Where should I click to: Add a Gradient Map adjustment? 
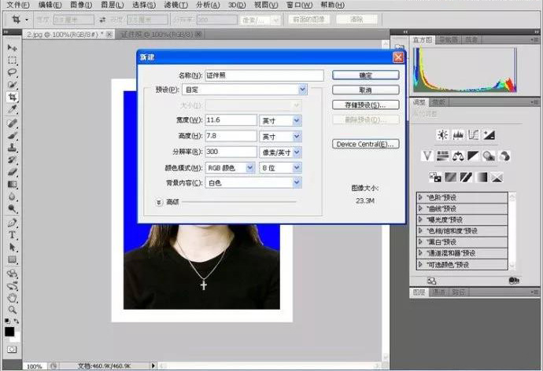tap(482, 178)
